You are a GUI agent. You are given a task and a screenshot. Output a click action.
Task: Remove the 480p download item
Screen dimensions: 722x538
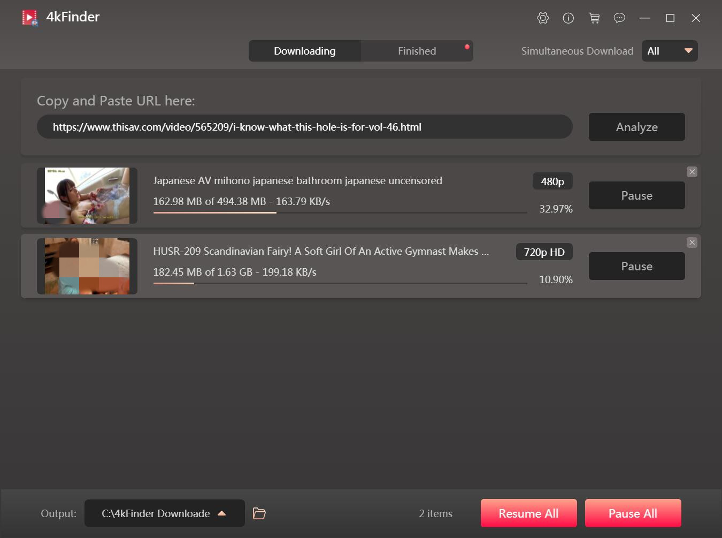click(x=692, y=172)
